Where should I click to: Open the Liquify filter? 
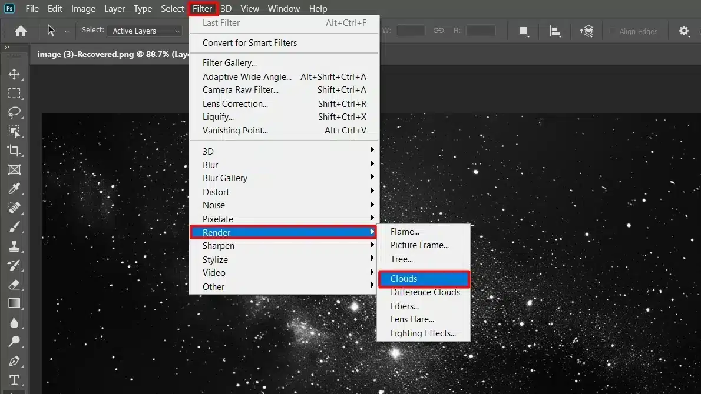[x=284, y=117]
